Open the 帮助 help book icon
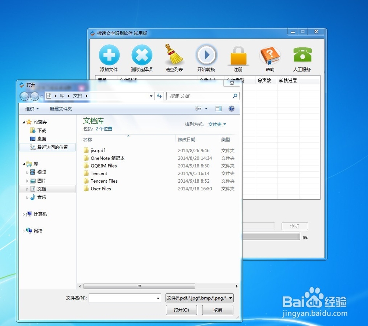Screen dimensions: 368x326 270,55
